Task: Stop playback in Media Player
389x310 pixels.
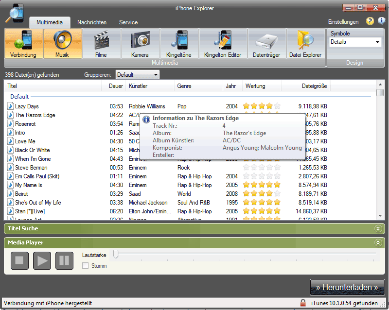Action: tap(19, 260)
